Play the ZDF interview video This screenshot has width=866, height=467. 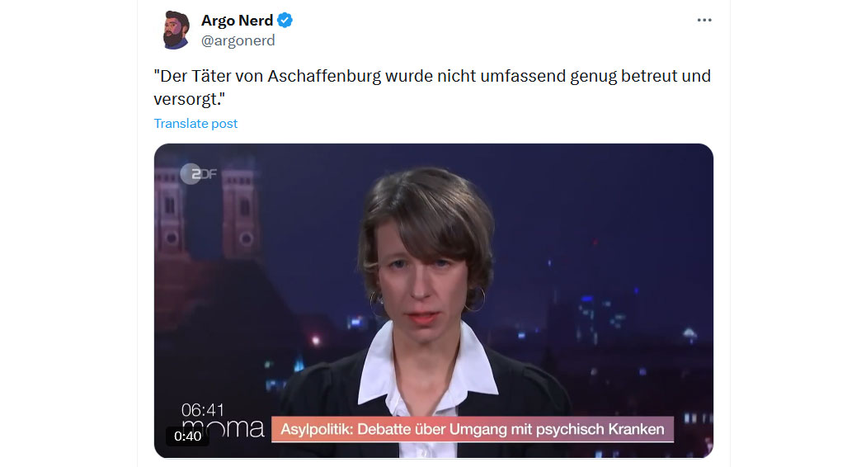(x=434, y=300)
